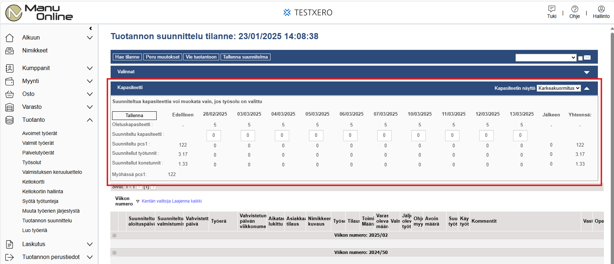This screenshot has height=264, width=614.
Task: Expand the Myynti menu chevron
Action: (90, 81)
